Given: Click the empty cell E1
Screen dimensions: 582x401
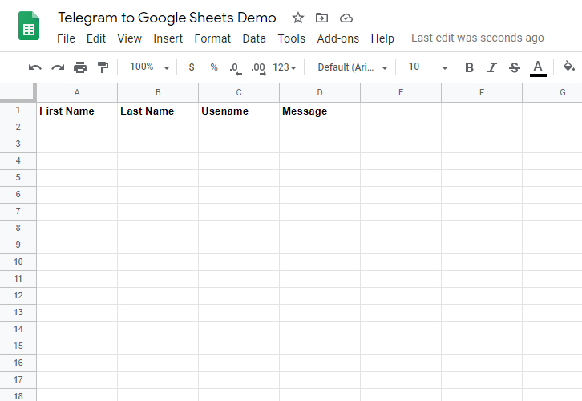Looking at the screenshot, I should (401, 111).
